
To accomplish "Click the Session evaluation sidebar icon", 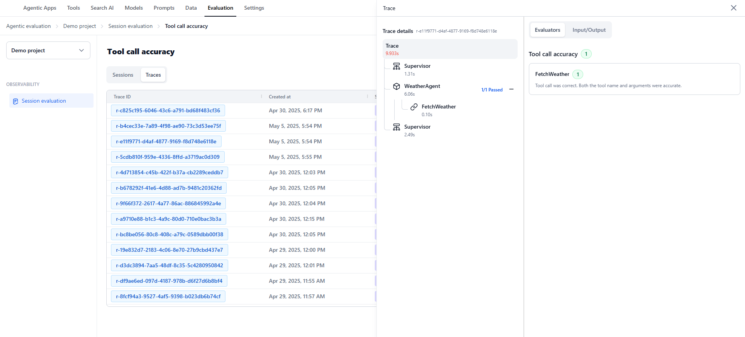I will click(x=16, y=101).
